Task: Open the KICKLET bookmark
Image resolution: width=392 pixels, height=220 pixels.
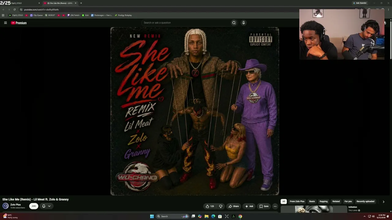Action: 50,15
